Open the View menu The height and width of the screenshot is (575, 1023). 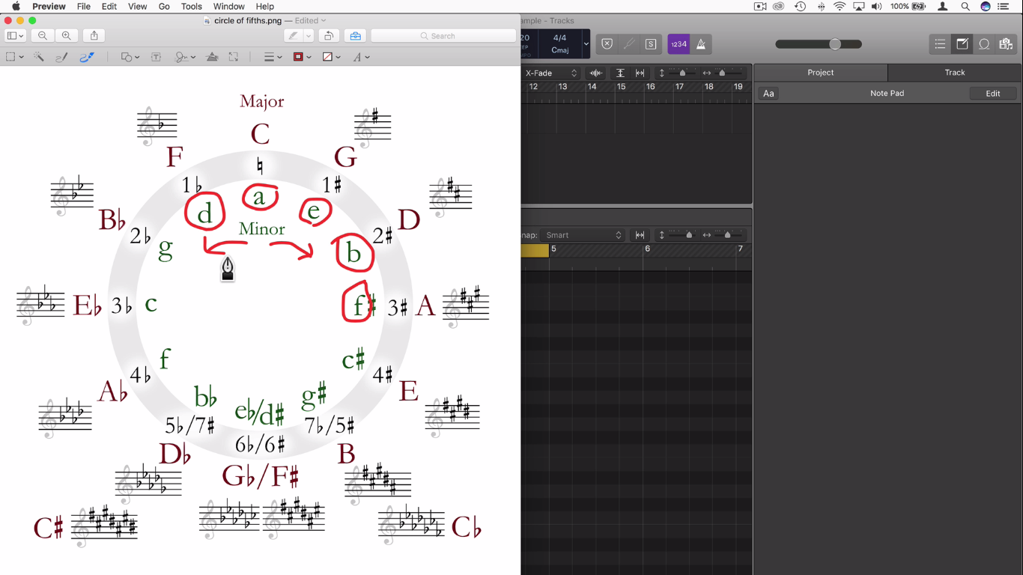(138, 7)
